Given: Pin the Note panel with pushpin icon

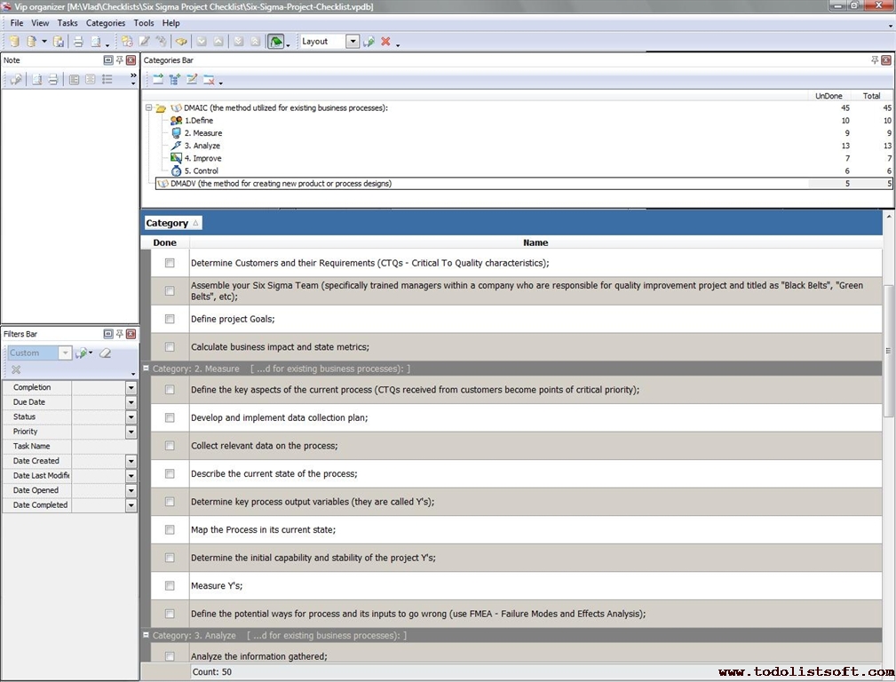Looking at the screenshot, I should pos(120,60).
